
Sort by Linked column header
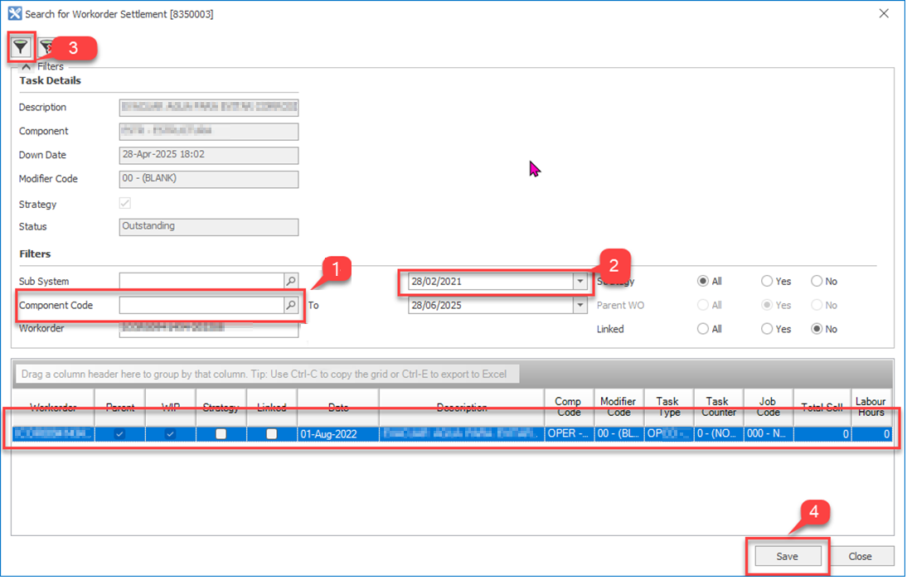point(272,407)
